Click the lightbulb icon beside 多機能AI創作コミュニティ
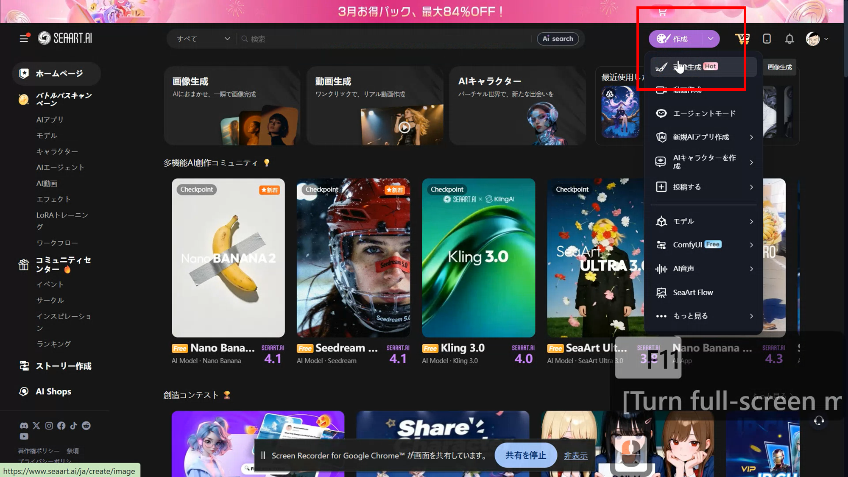848x477 pixels. (267, 163)
